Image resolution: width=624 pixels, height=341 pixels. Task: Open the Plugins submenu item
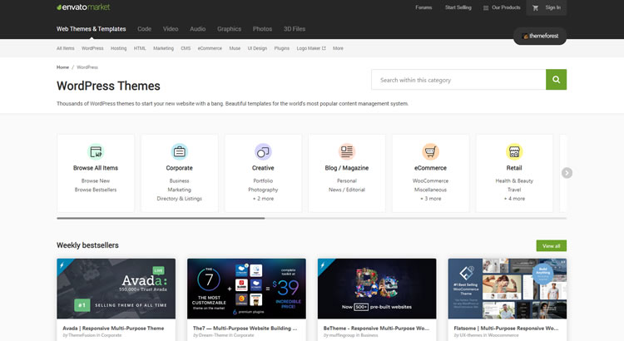pyautogui.click(x=282, y=48)
